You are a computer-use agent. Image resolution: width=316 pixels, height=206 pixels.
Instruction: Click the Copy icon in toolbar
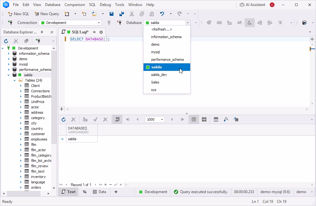(142, 14)
